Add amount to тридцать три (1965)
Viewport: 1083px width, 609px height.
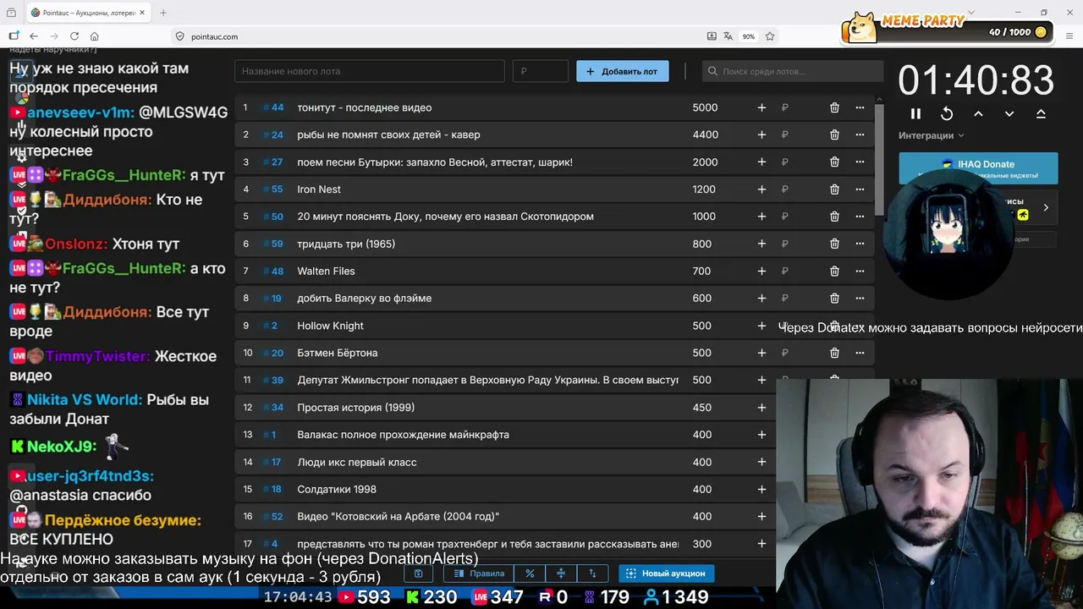click(x=761, y=244)
